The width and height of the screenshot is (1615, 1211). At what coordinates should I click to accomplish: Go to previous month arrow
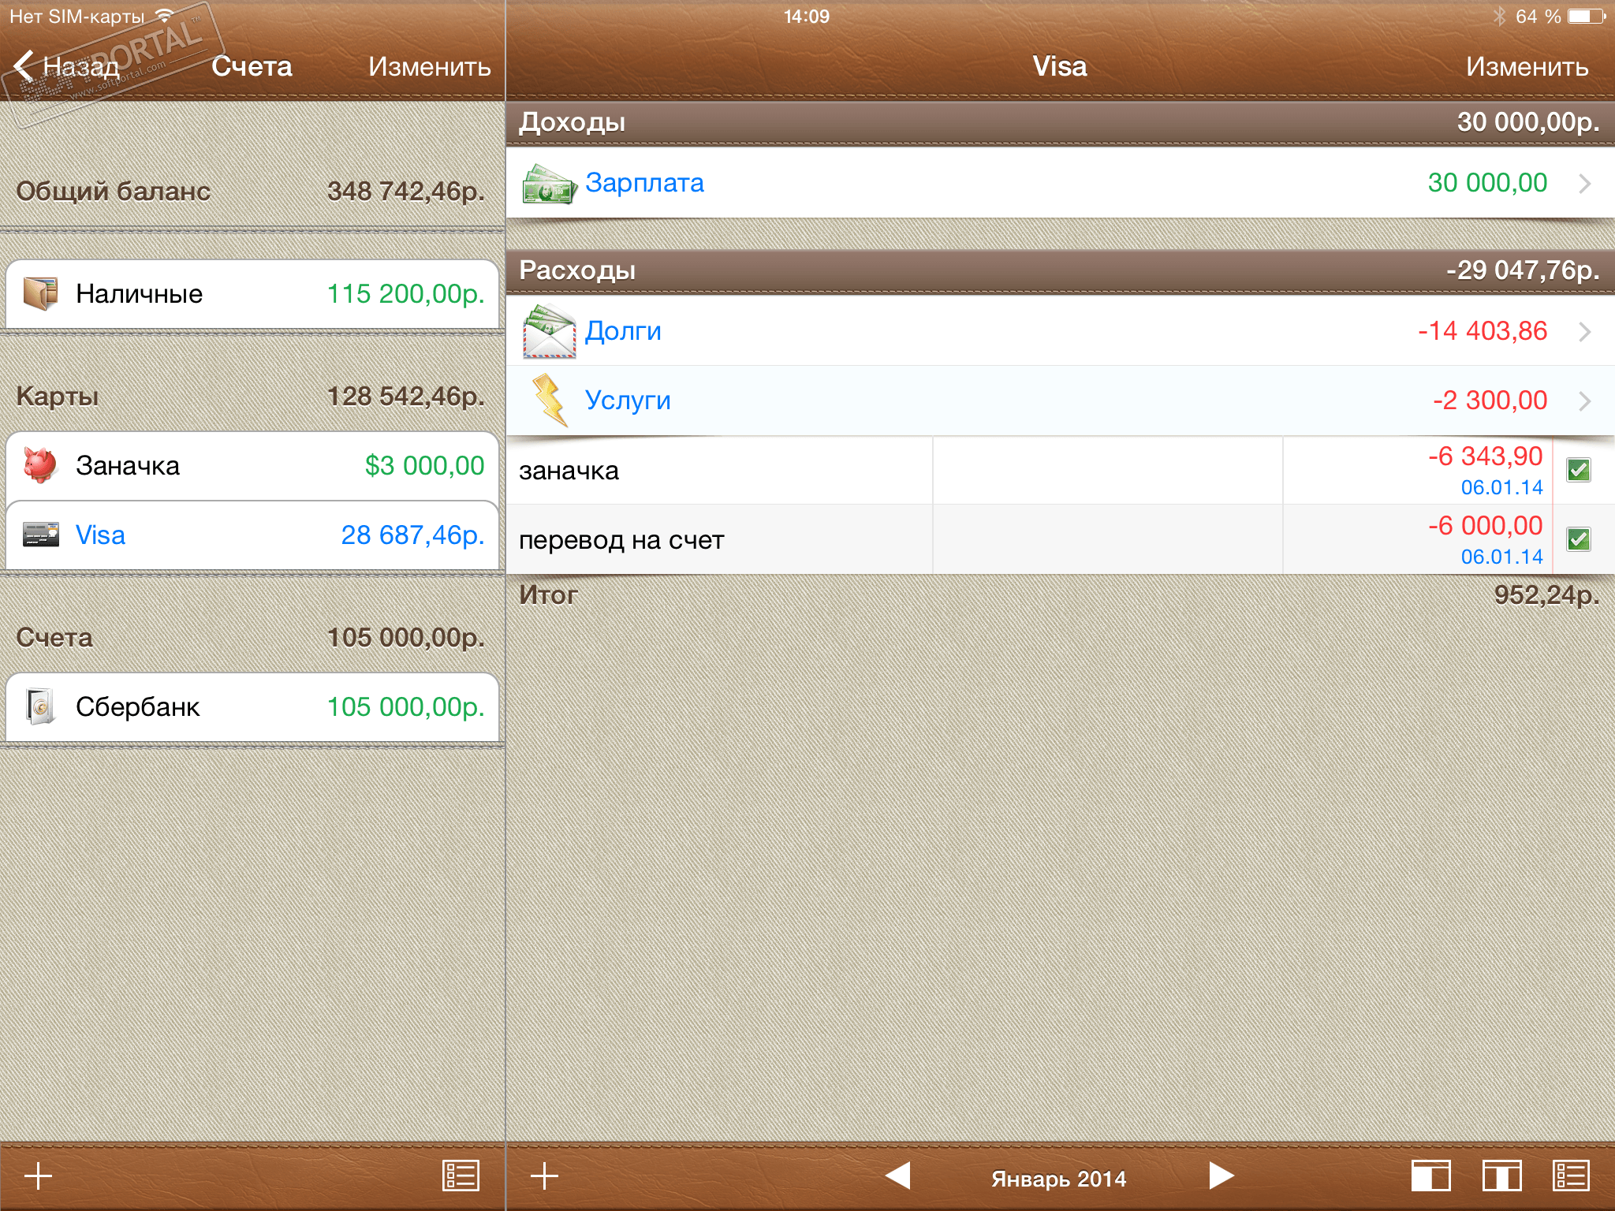pos(898,1176)
